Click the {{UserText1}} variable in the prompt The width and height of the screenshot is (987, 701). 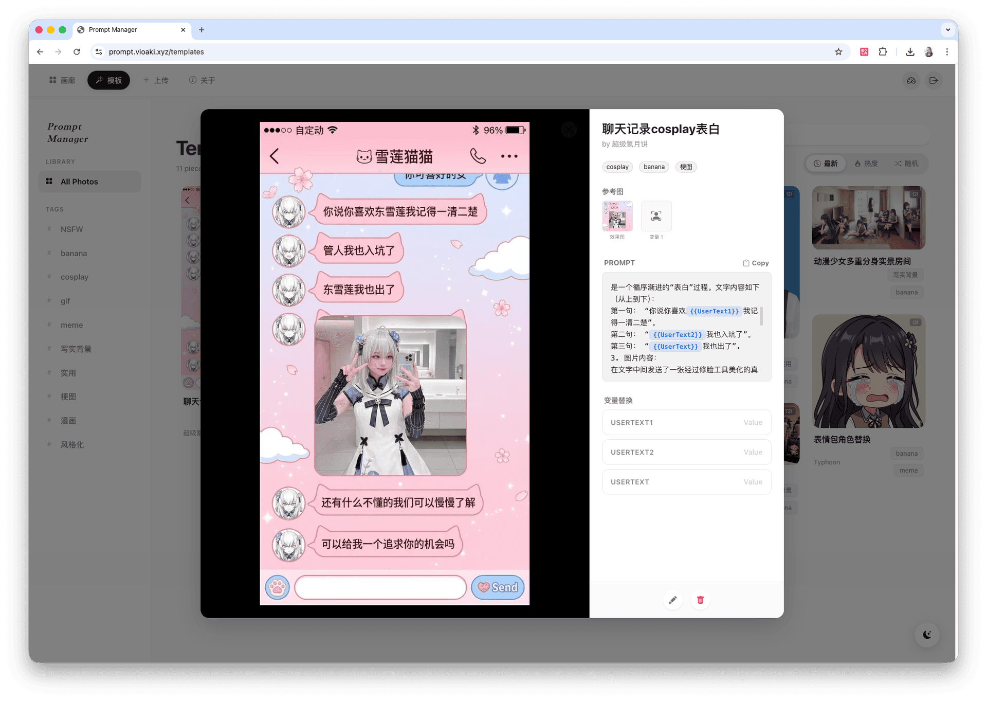[x=714, y=311]
